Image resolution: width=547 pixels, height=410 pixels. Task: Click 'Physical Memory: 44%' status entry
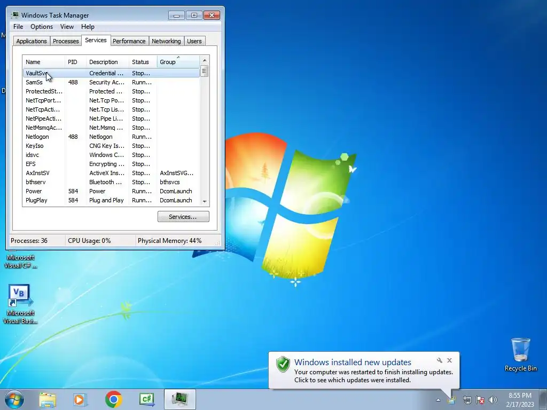[169, 241]
